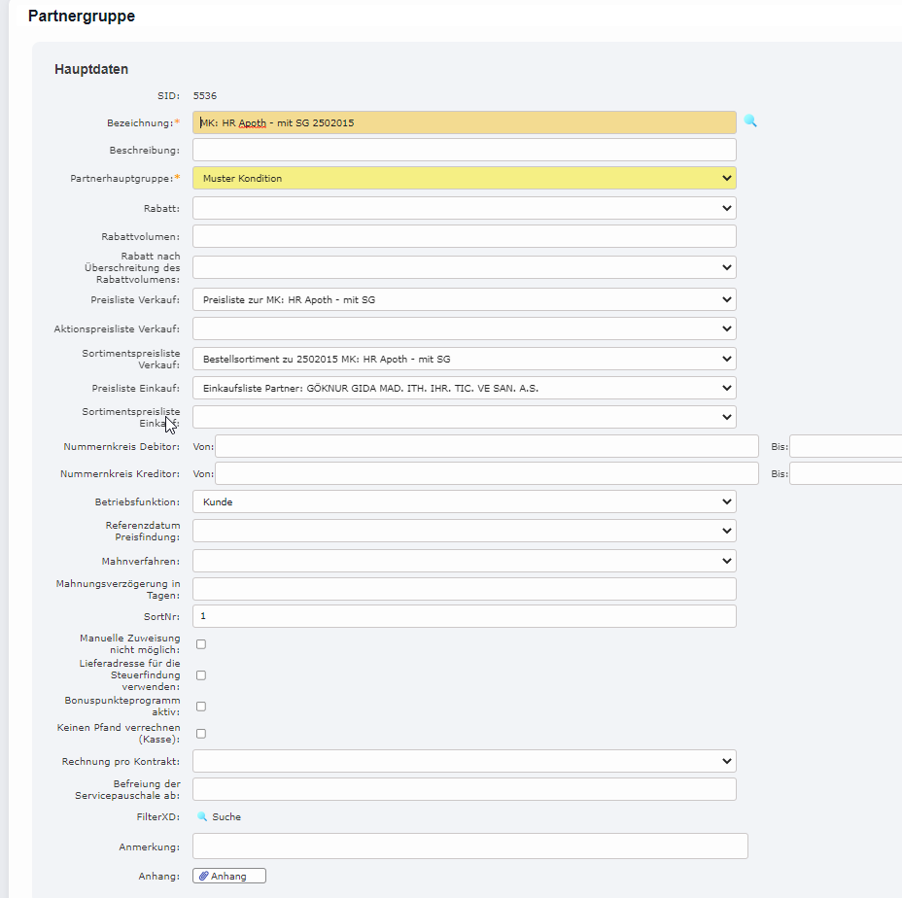Click the Anhang attachment button
Image resolution: width=902 pixels, height=898 pixels.
coord(229,876)
